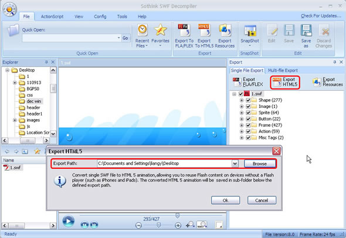346x238 pixels.
Task: Click Export To FLA/FLEX ribbon icon
Action: coord(184,30)
